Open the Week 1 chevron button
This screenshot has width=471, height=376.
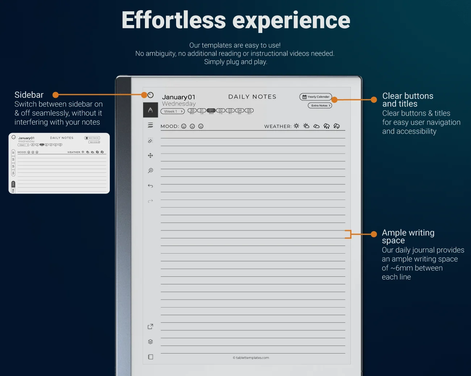click(x=172, y=111)
